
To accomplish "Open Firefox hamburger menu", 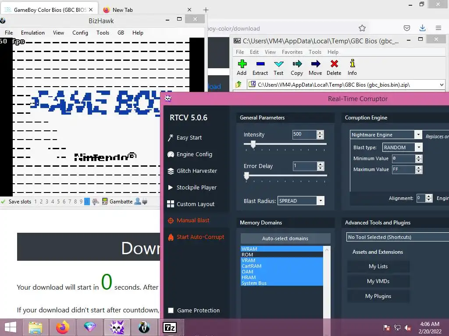I will click(x=438, y=28).
